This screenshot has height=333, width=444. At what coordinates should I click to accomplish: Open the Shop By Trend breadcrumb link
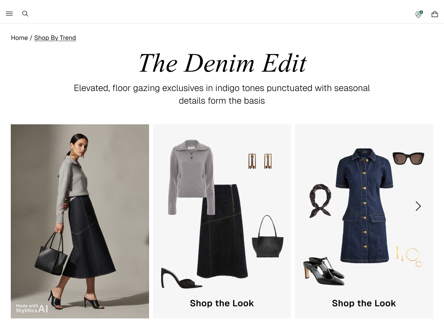pos(55,38)
